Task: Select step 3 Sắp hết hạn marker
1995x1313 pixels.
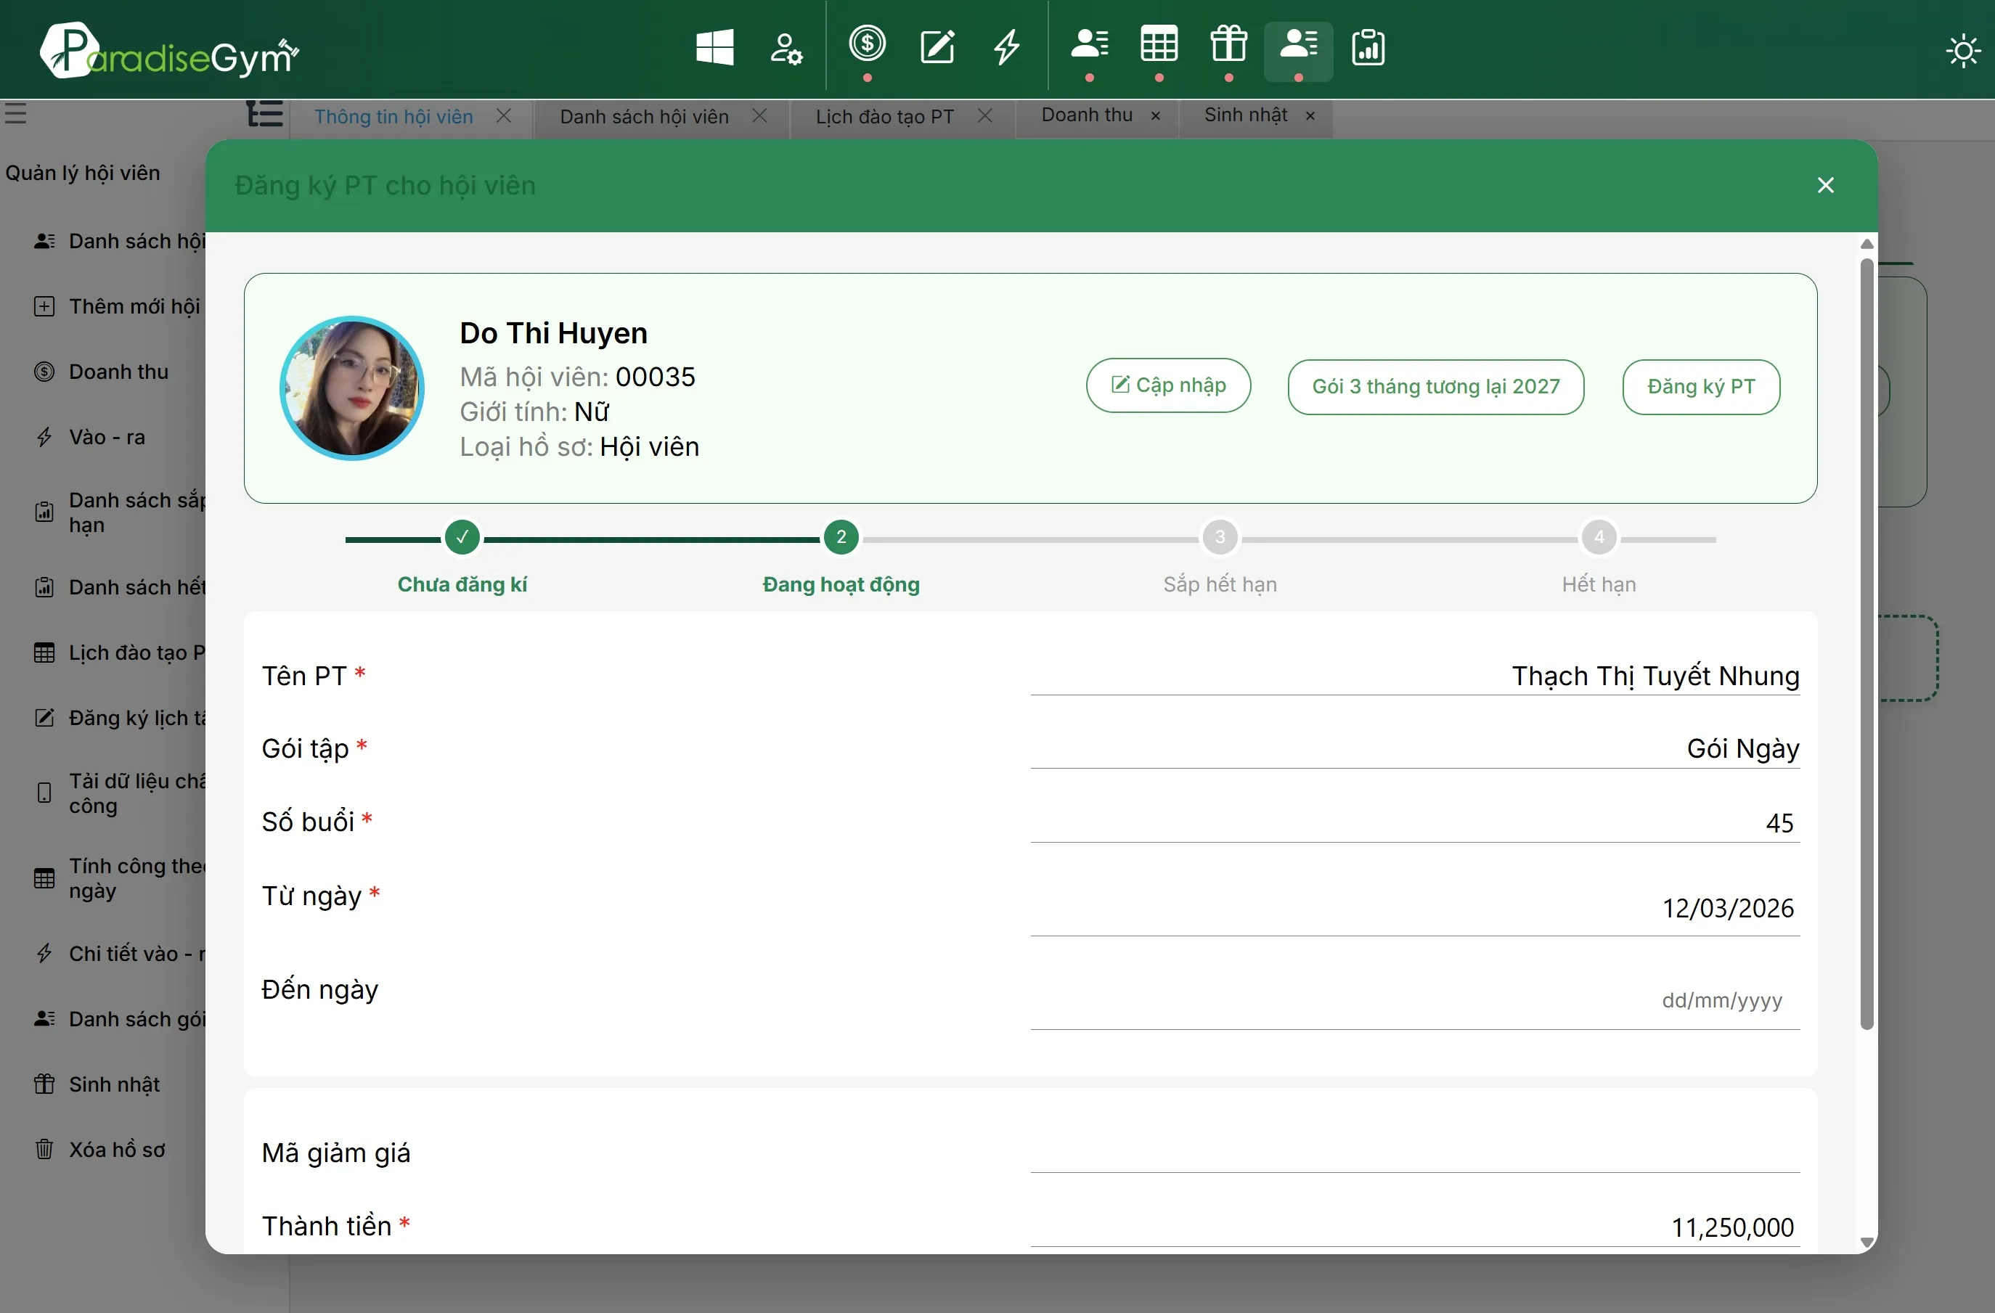Action: tap(1220, 537)
